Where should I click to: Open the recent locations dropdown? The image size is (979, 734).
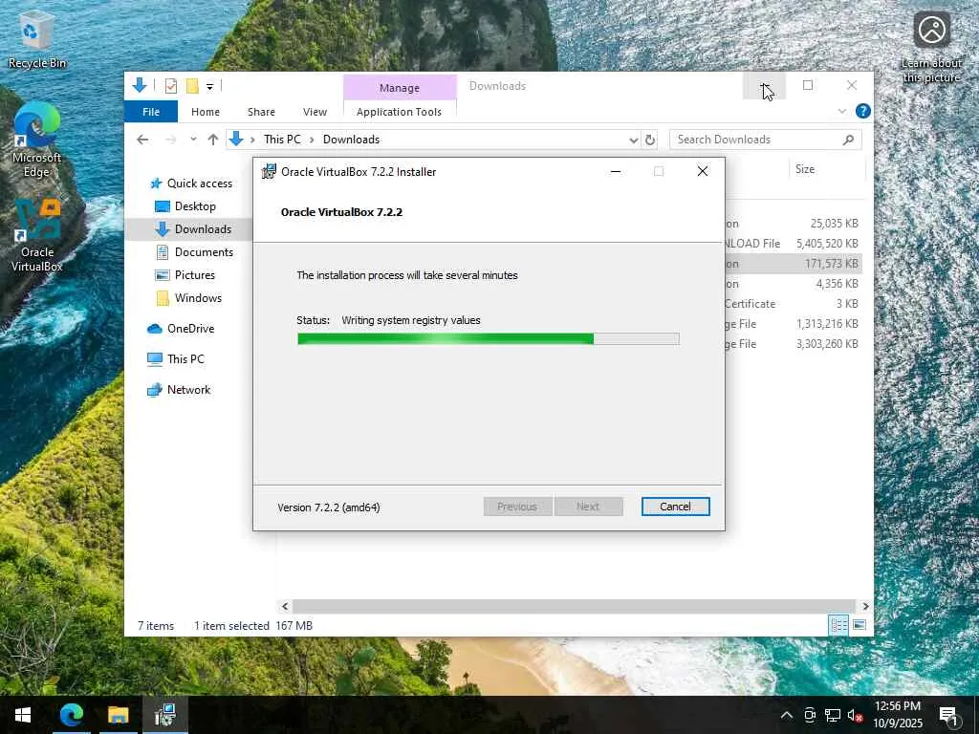point(193,140)
